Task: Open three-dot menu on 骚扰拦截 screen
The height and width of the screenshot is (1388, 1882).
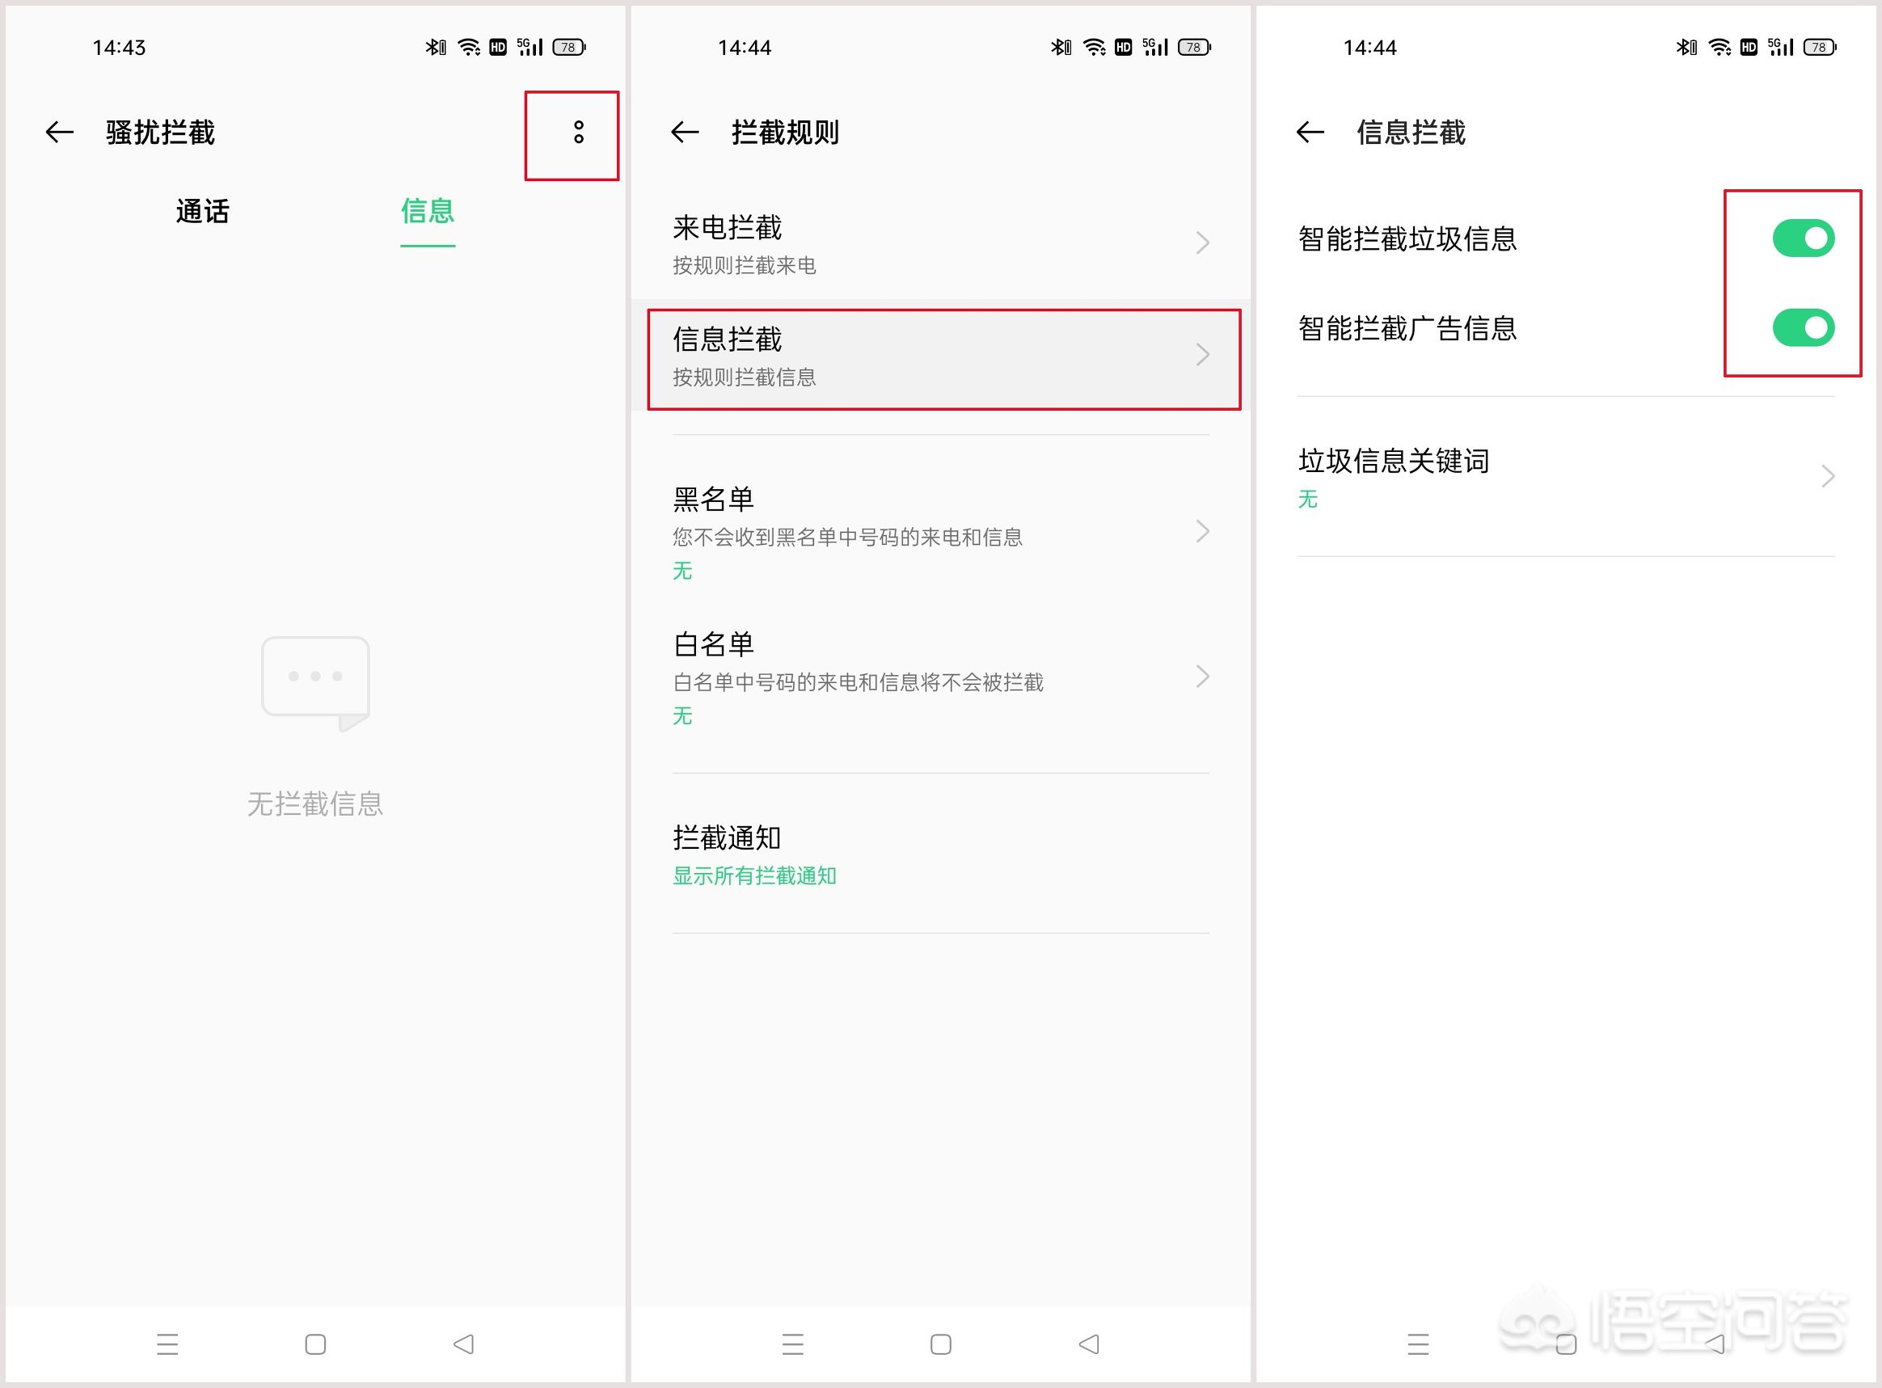Action: (578, 132)
